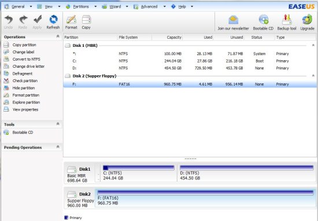The width and height of the screenshot is (318, 221).
Task: Collapse the Operations panel
Action: (x=58, y=36)
